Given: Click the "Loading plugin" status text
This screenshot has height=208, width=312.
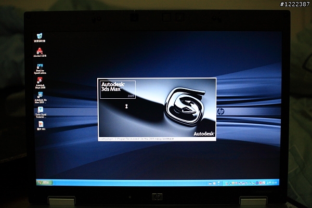Looking at the screenshot, I should point(136,139).
